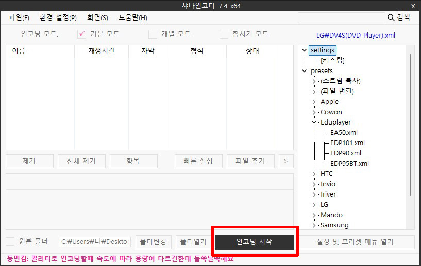Click the 검색 search label
The width and height of the screenshot is (421, 266).
point(403,17)
